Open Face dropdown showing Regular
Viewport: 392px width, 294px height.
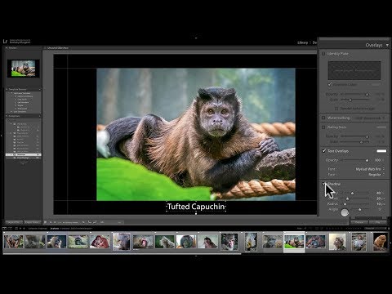point(376,175)
